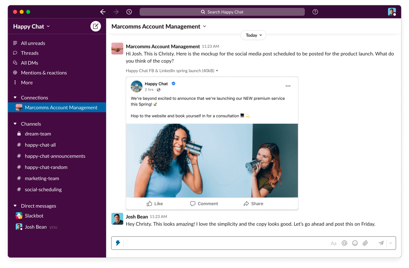The height and width of the screenshot is (268, 409).
Task: Open the Happy Chat workspace menu
Action: [31, 26]
